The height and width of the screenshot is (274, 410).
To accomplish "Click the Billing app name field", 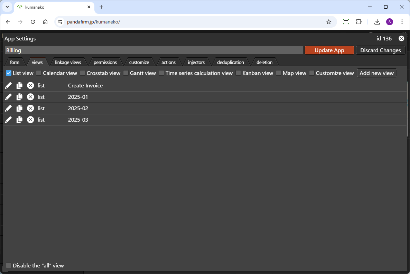I will (x=153, y=50).
